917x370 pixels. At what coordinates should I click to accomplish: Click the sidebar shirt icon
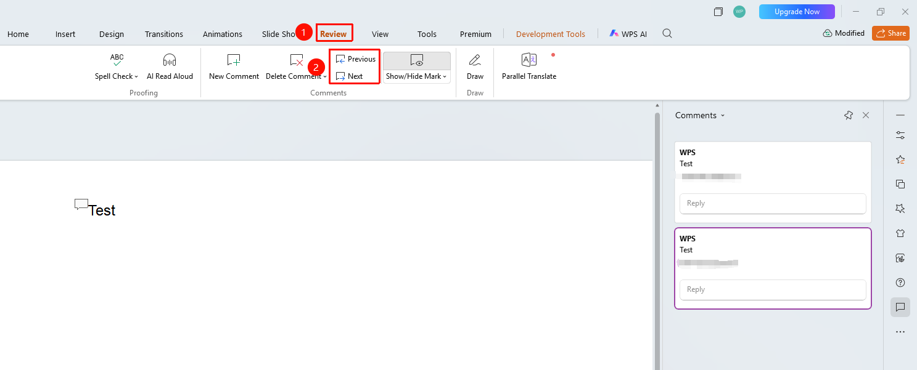(x=900, y=233)
